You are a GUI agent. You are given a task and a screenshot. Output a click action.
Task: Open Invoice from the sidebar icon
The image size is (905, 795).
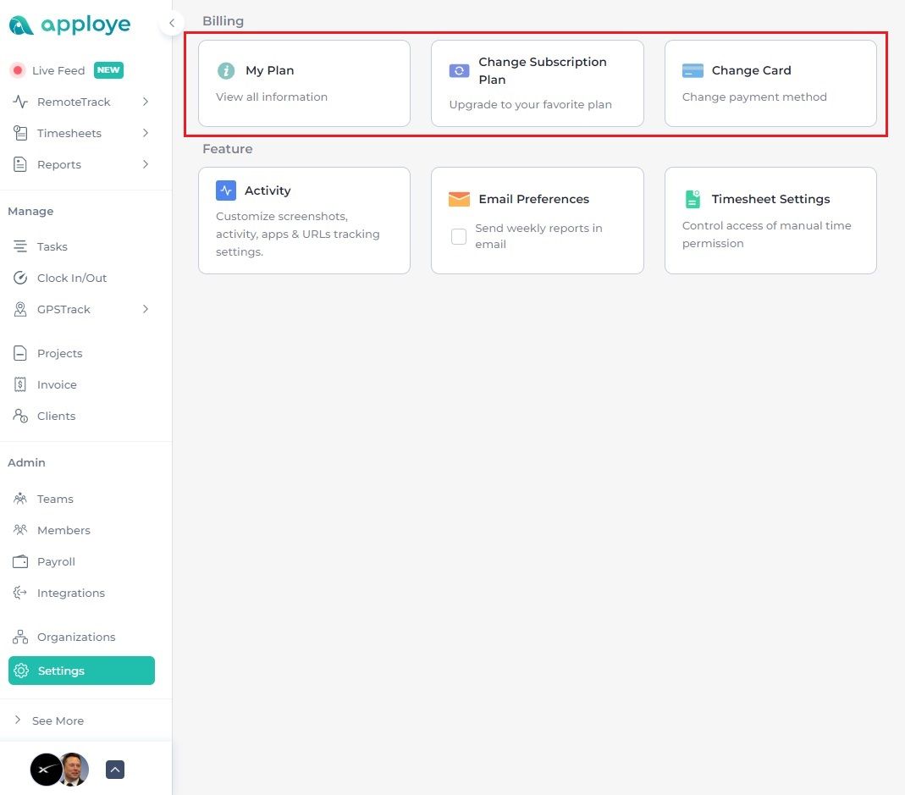[19, 384]
